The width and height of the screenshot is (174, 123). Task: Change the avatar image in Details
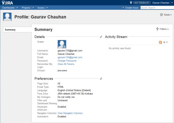62,44
